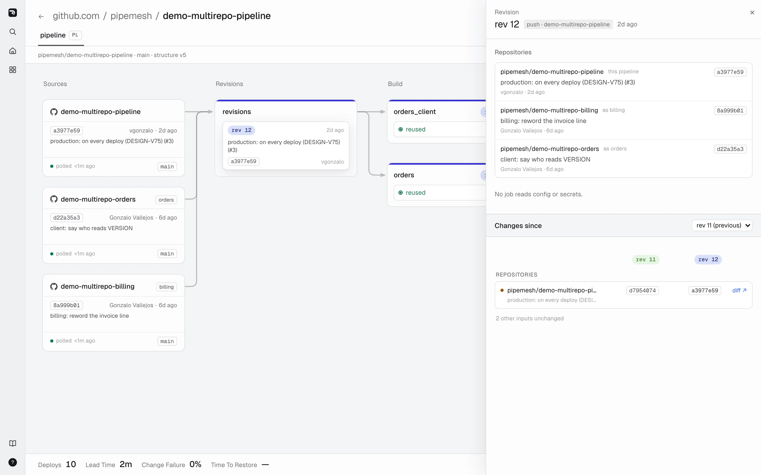Open the orders_client build job
Viewport: 761px width, 475px height.
click(436, 122)
